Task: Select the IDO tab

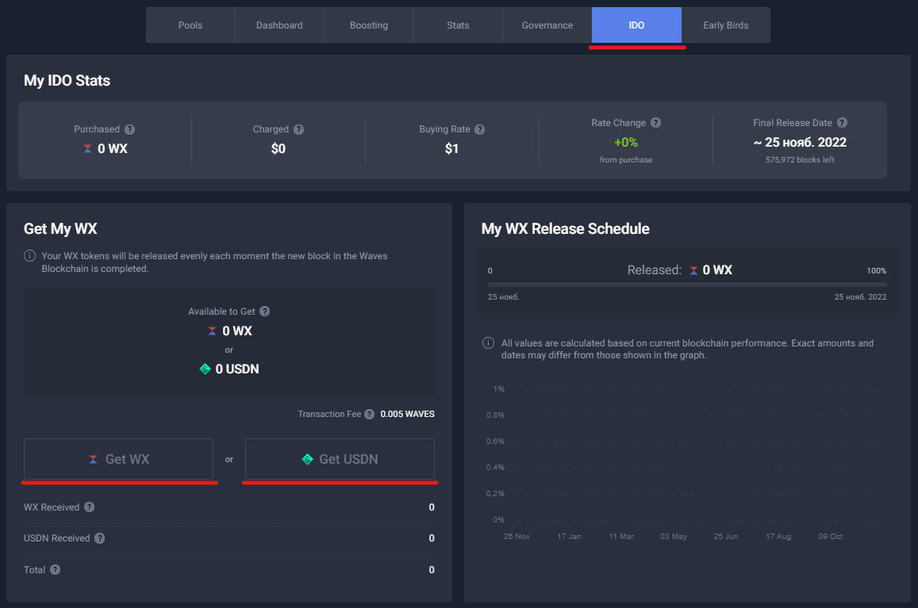Action: pyautogui.click(x=636, y=25)
